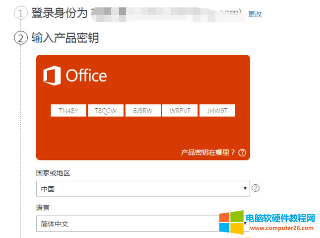Click the dropdown arrow of 中国 selector
Viewport: 320px width, 238px height.
pos(246,189)
